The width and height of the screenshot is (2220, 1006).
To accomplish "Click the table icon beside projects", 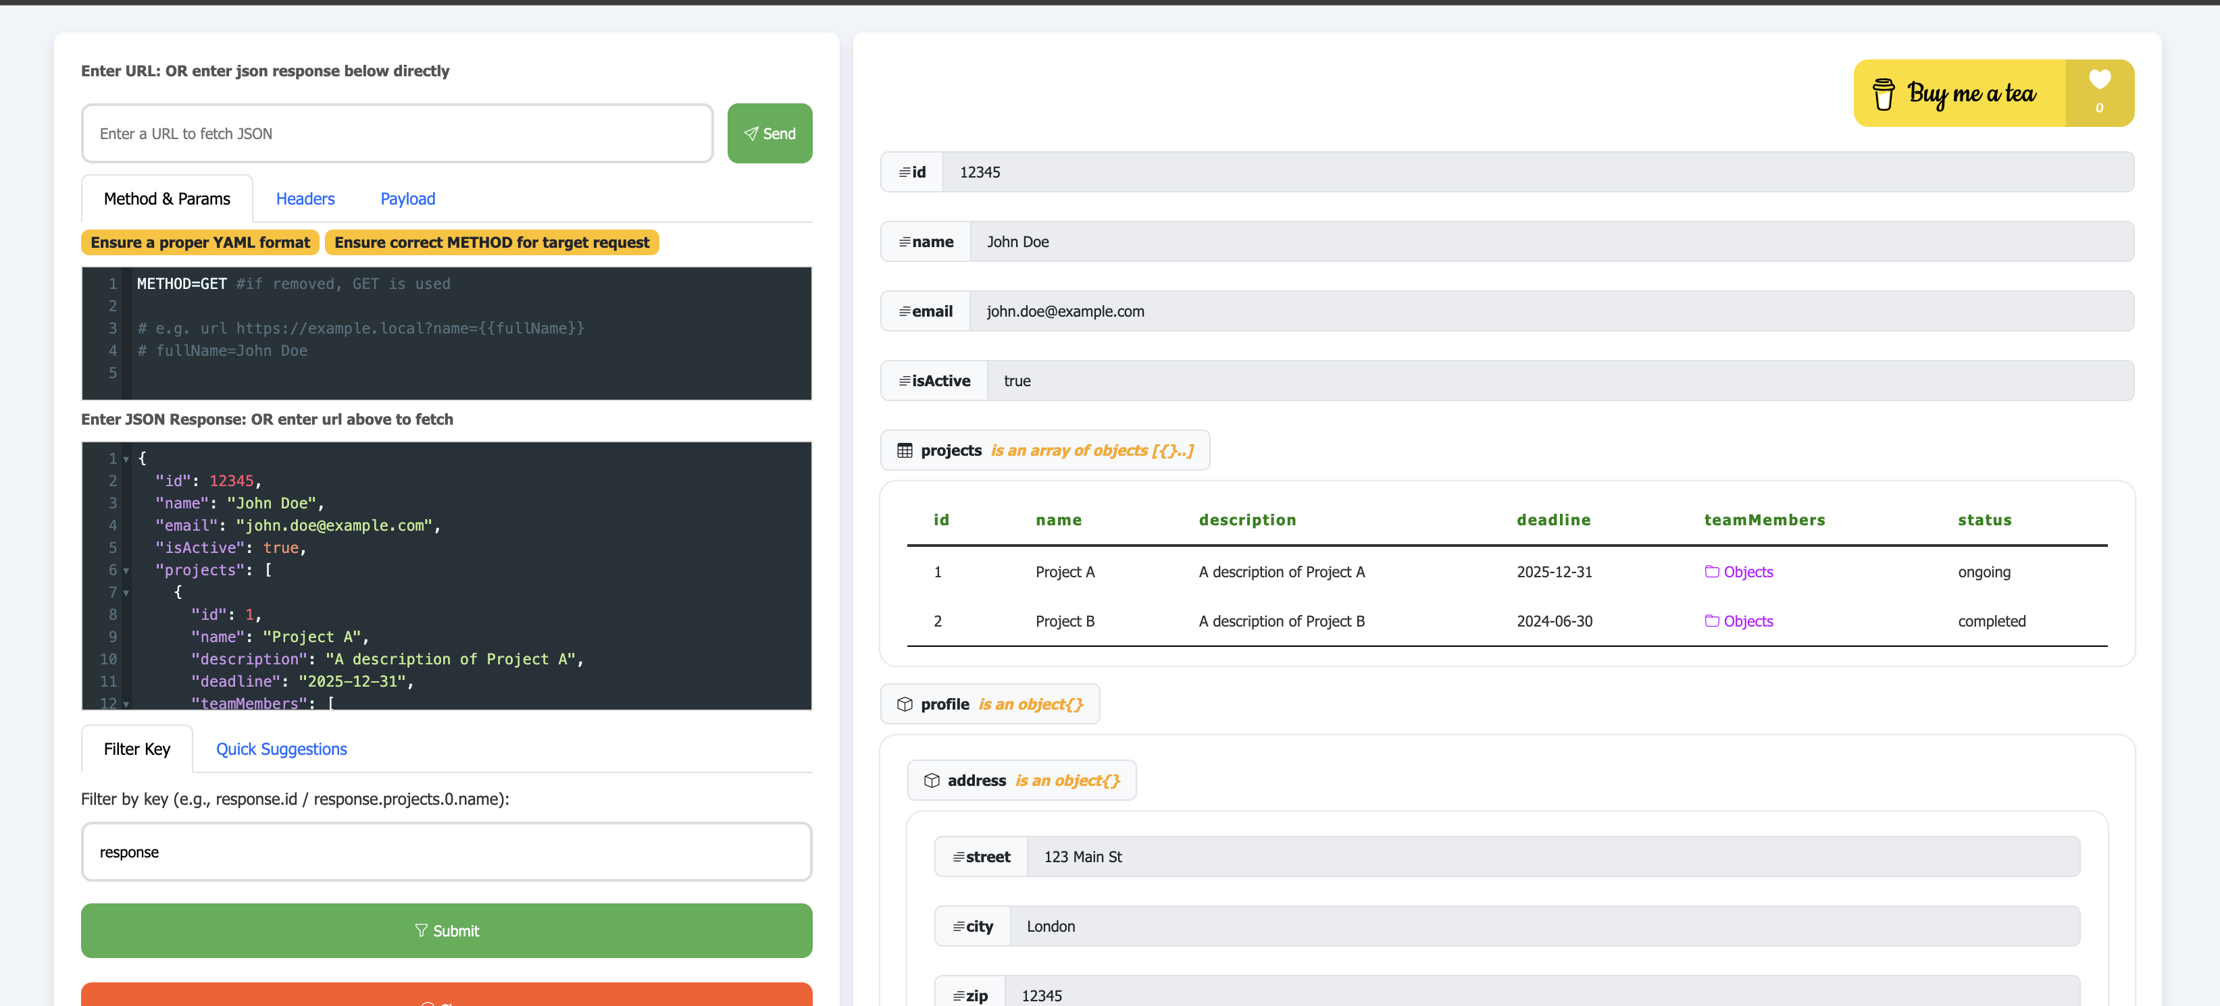I will tap(905, 450).
